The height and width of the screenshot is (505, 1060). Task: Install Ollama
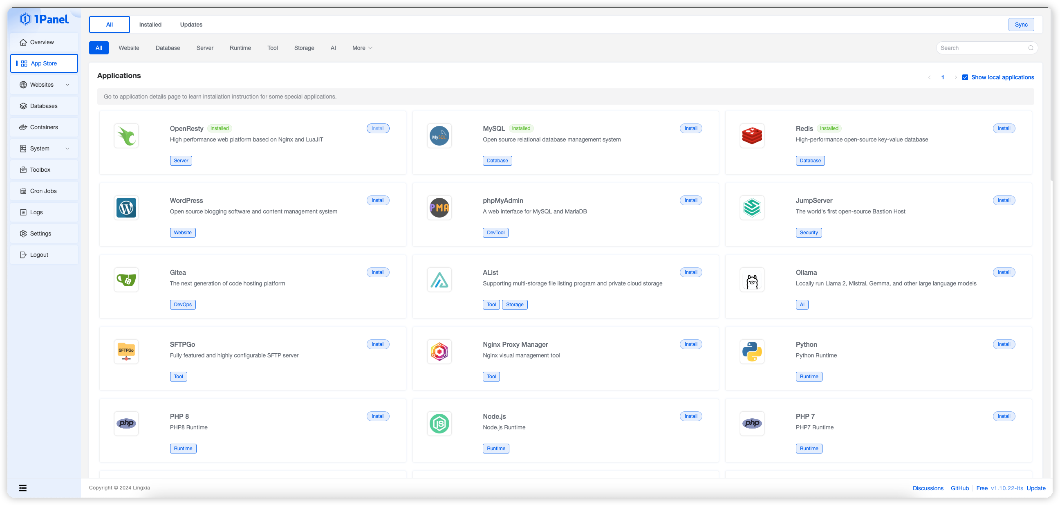[1004, 272]
